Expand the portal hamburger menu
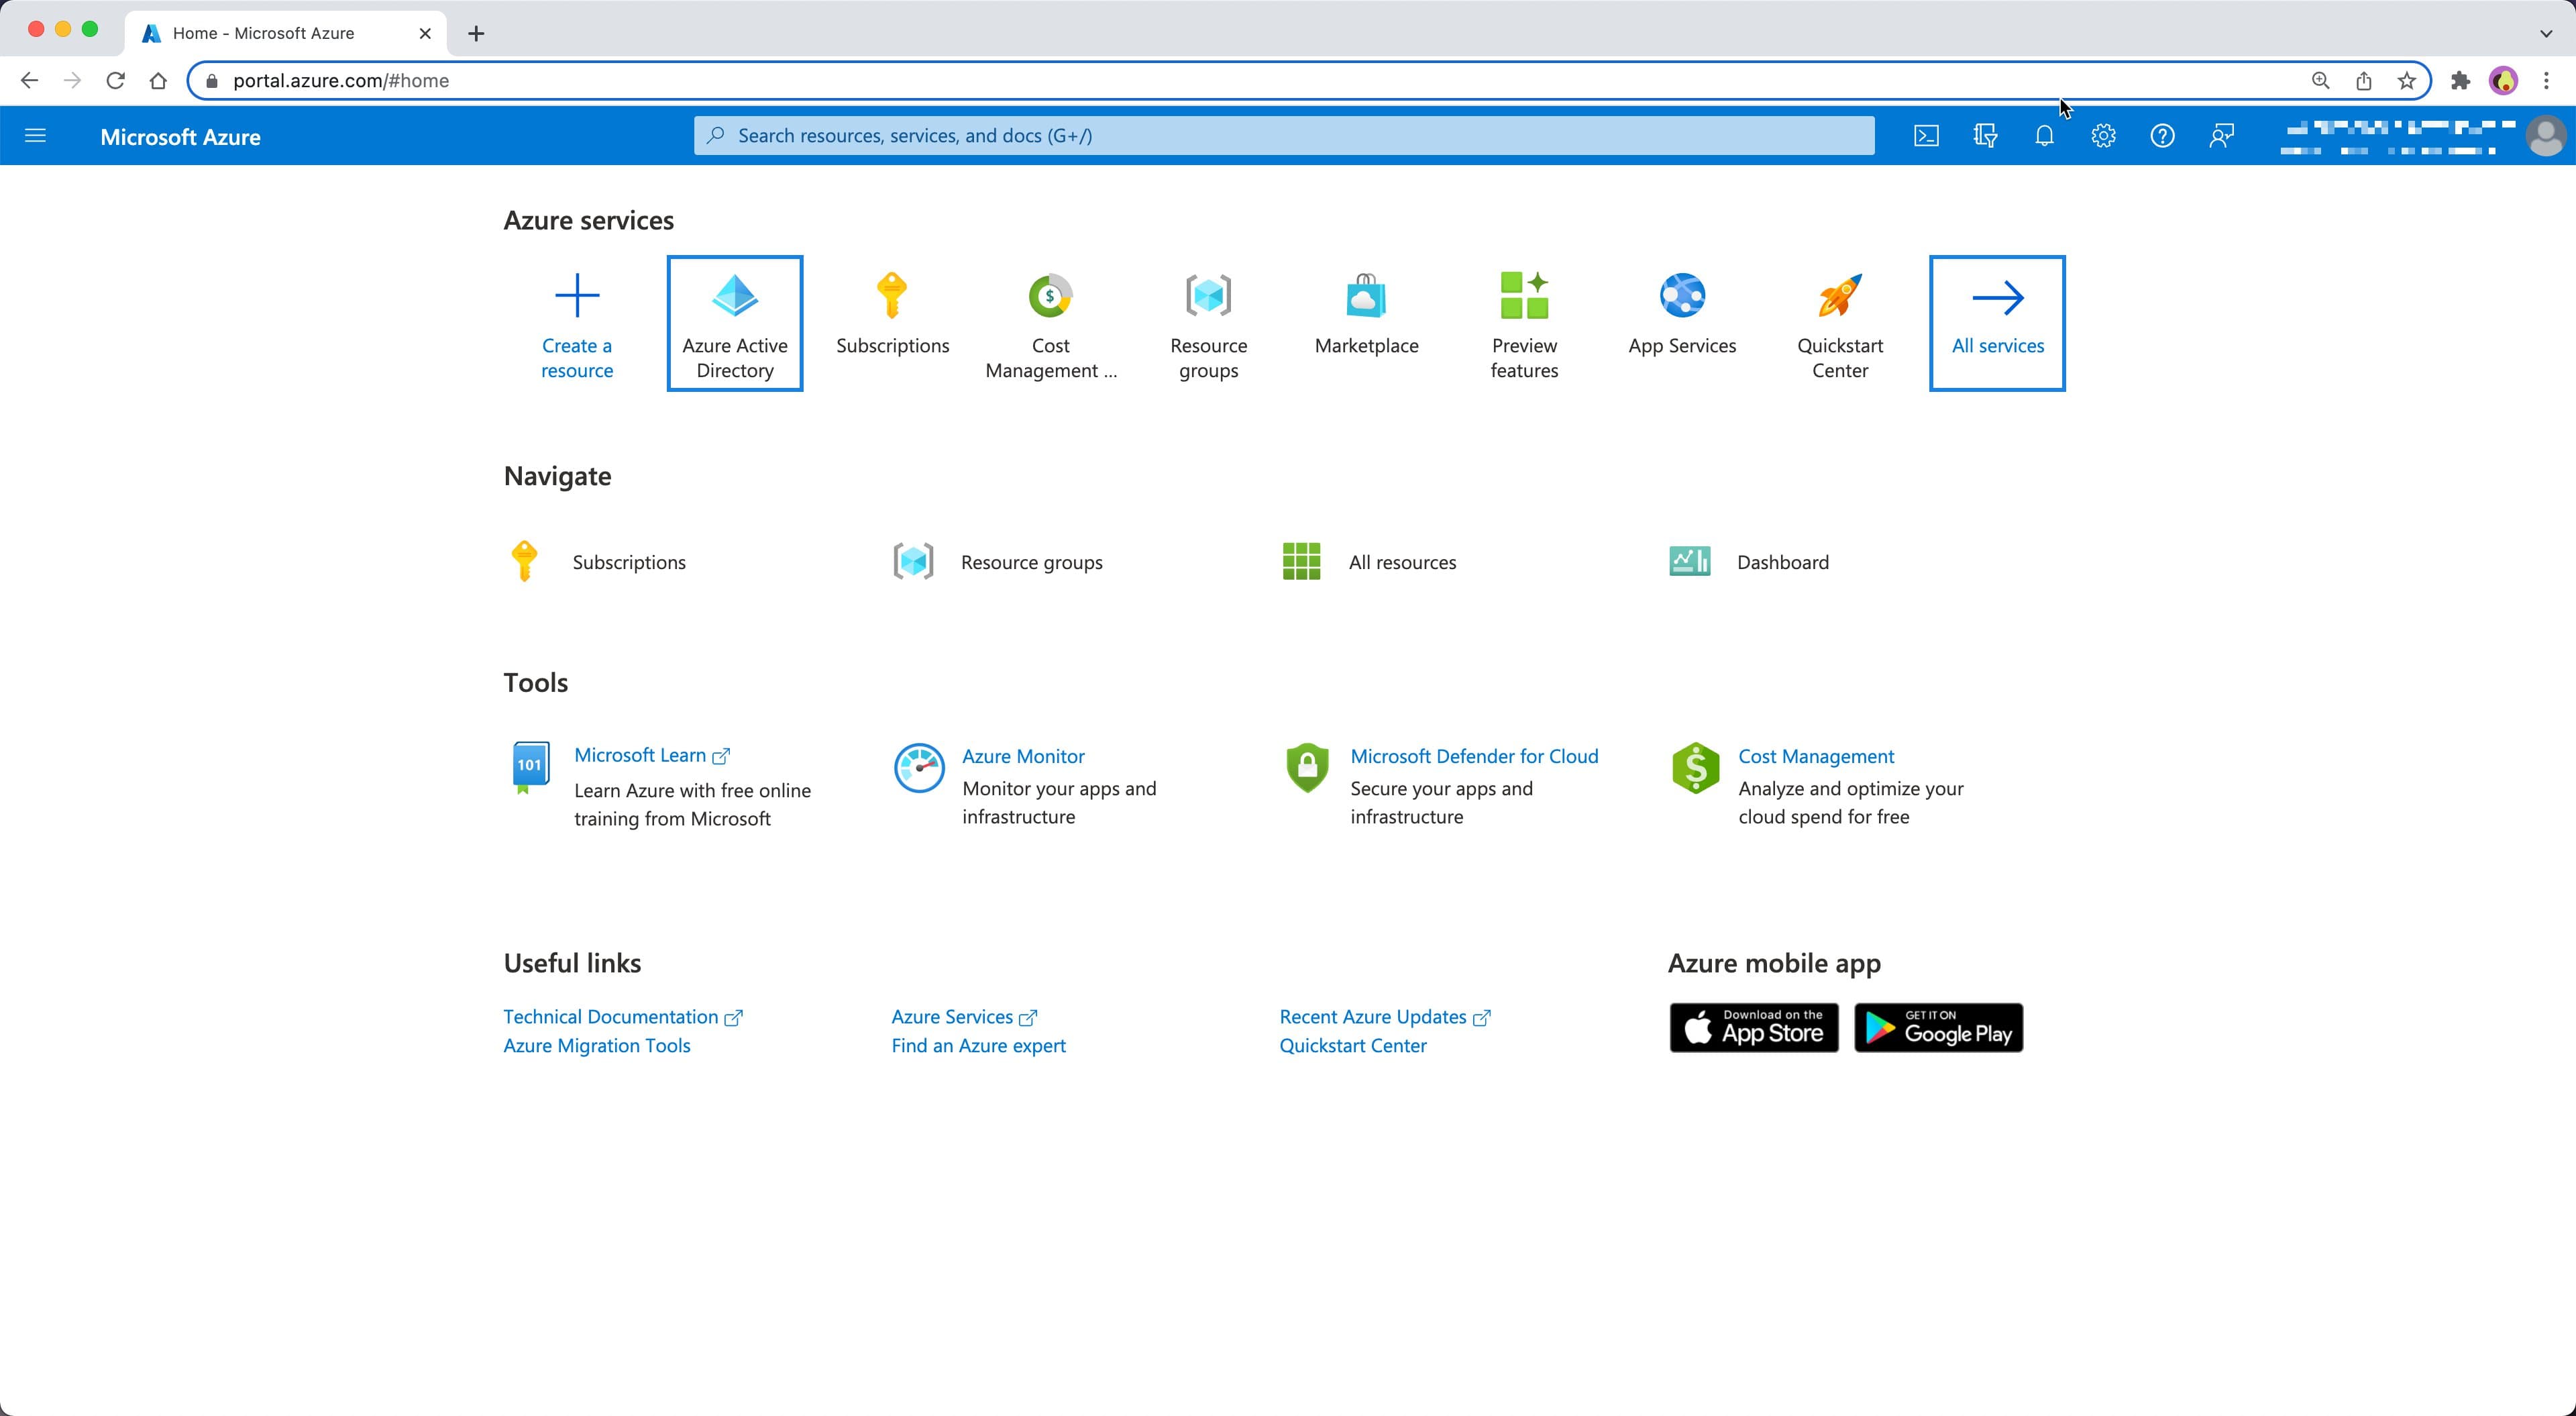The height and width of the screenshot is (1416, 2576). [x=35, y=135]
